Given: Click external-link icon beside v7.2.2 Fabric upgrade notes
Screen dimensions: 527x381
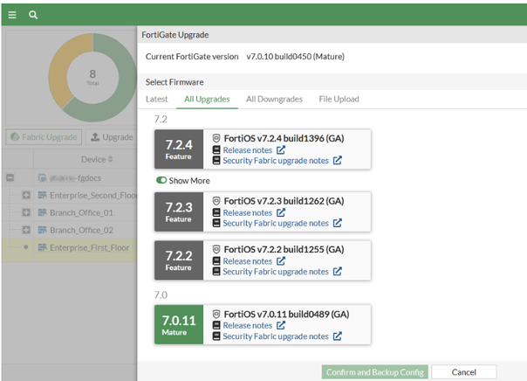Looking at the screenshot, I should coord(338,271).
